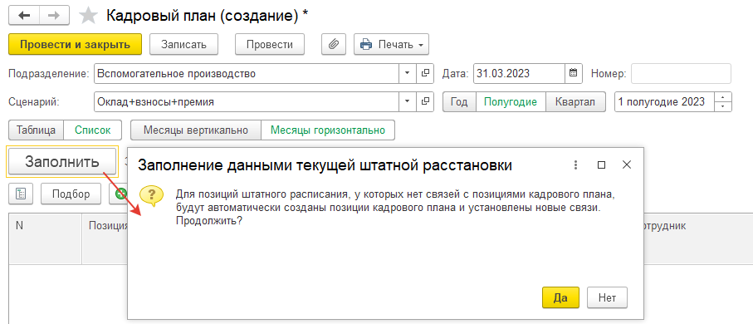This screenshot has height=324, width=753.
Task: Click the back navigation arrow
Action: coord(23,16)
